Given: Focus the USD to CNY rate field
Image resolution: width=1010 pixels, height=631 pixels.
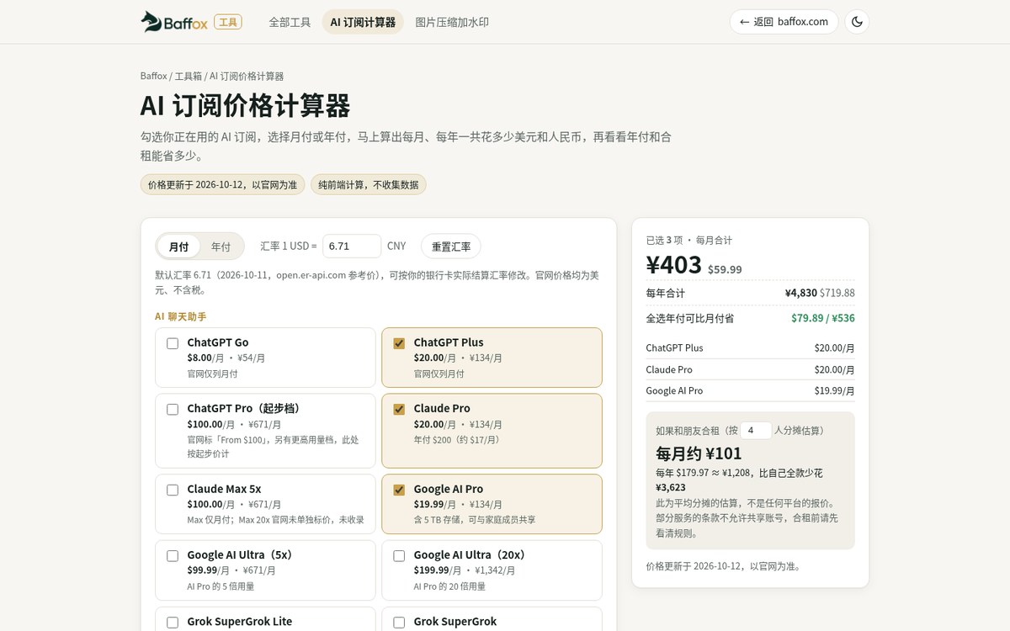Looking at the screenshot, I should click(352, 246).
